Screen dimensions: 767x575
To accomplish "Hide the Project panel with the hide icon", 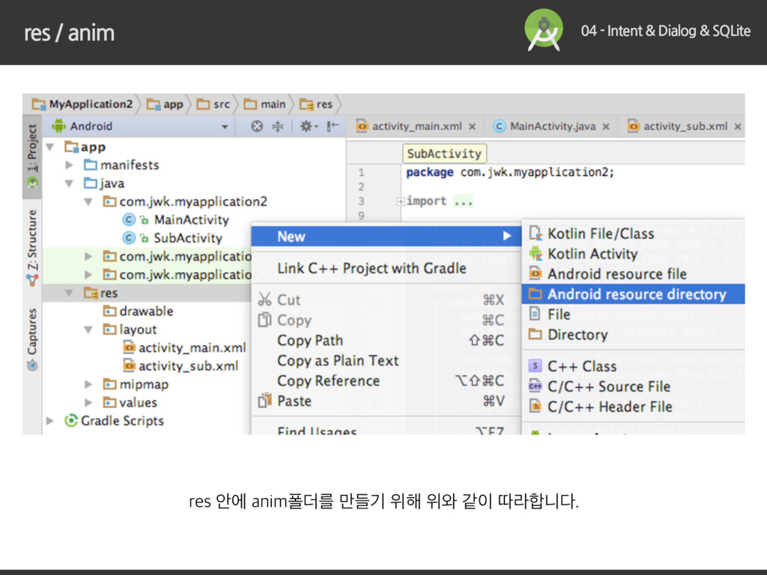I will (x=333, y=127).
